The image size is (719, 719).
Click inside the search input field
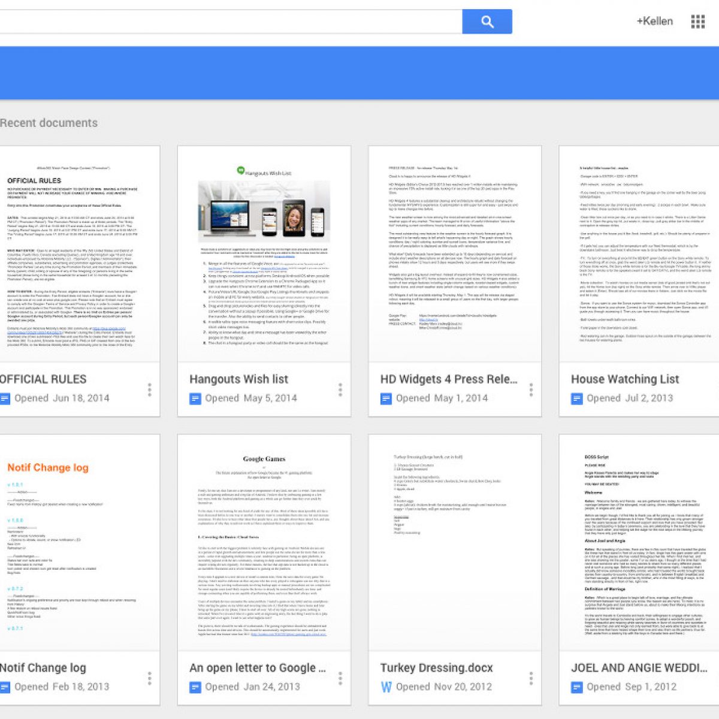228,22
